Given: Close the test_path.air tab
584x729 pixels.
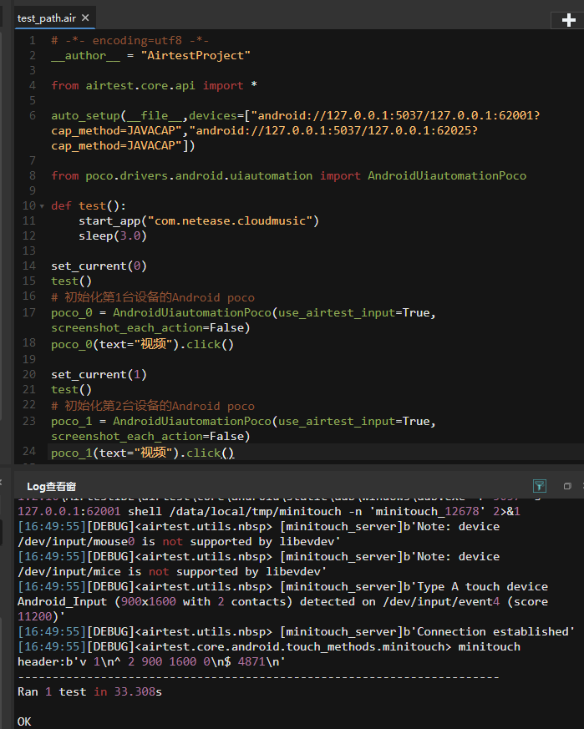Looking at the screenshot, I should point(85,18).
